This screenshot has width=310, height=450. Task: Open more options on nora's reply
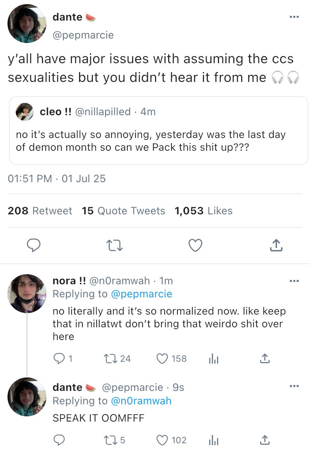(294, 281)
